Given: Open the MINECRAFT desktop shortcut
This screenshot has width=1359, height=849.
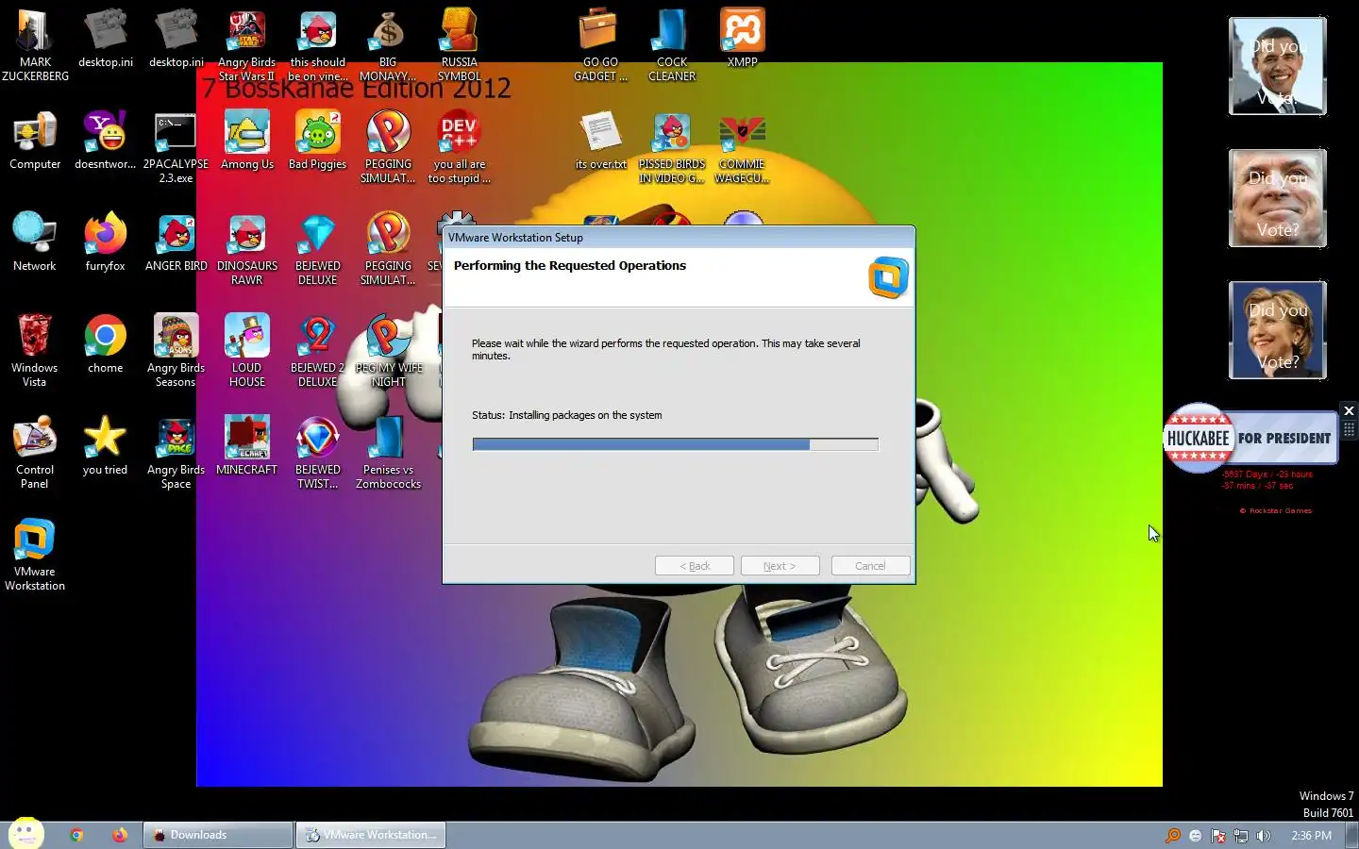Looking at the screenshot, I should click(247, 446).
